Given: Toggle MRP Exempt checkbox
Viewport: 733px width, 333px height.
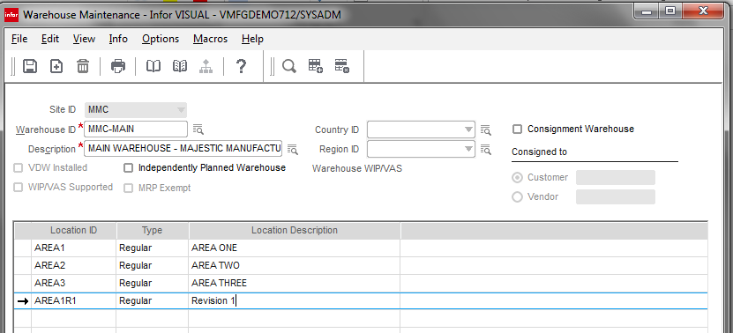Looking at the screenshot, I should click(128, 188).
